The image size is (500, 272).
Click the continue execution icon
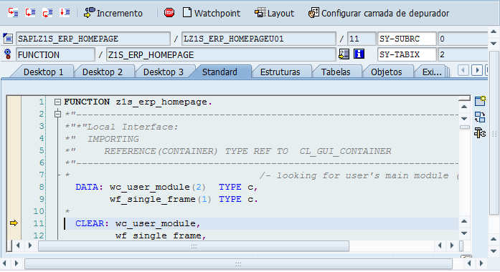click(x=65, y=13)
